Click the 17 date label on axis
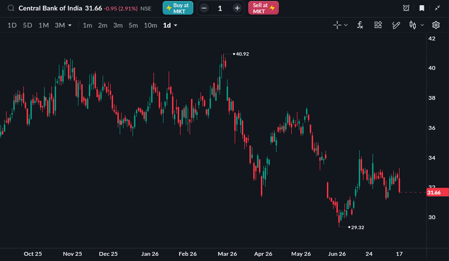The width and height of the screenshot is (449, 261). tap(399, 254)
